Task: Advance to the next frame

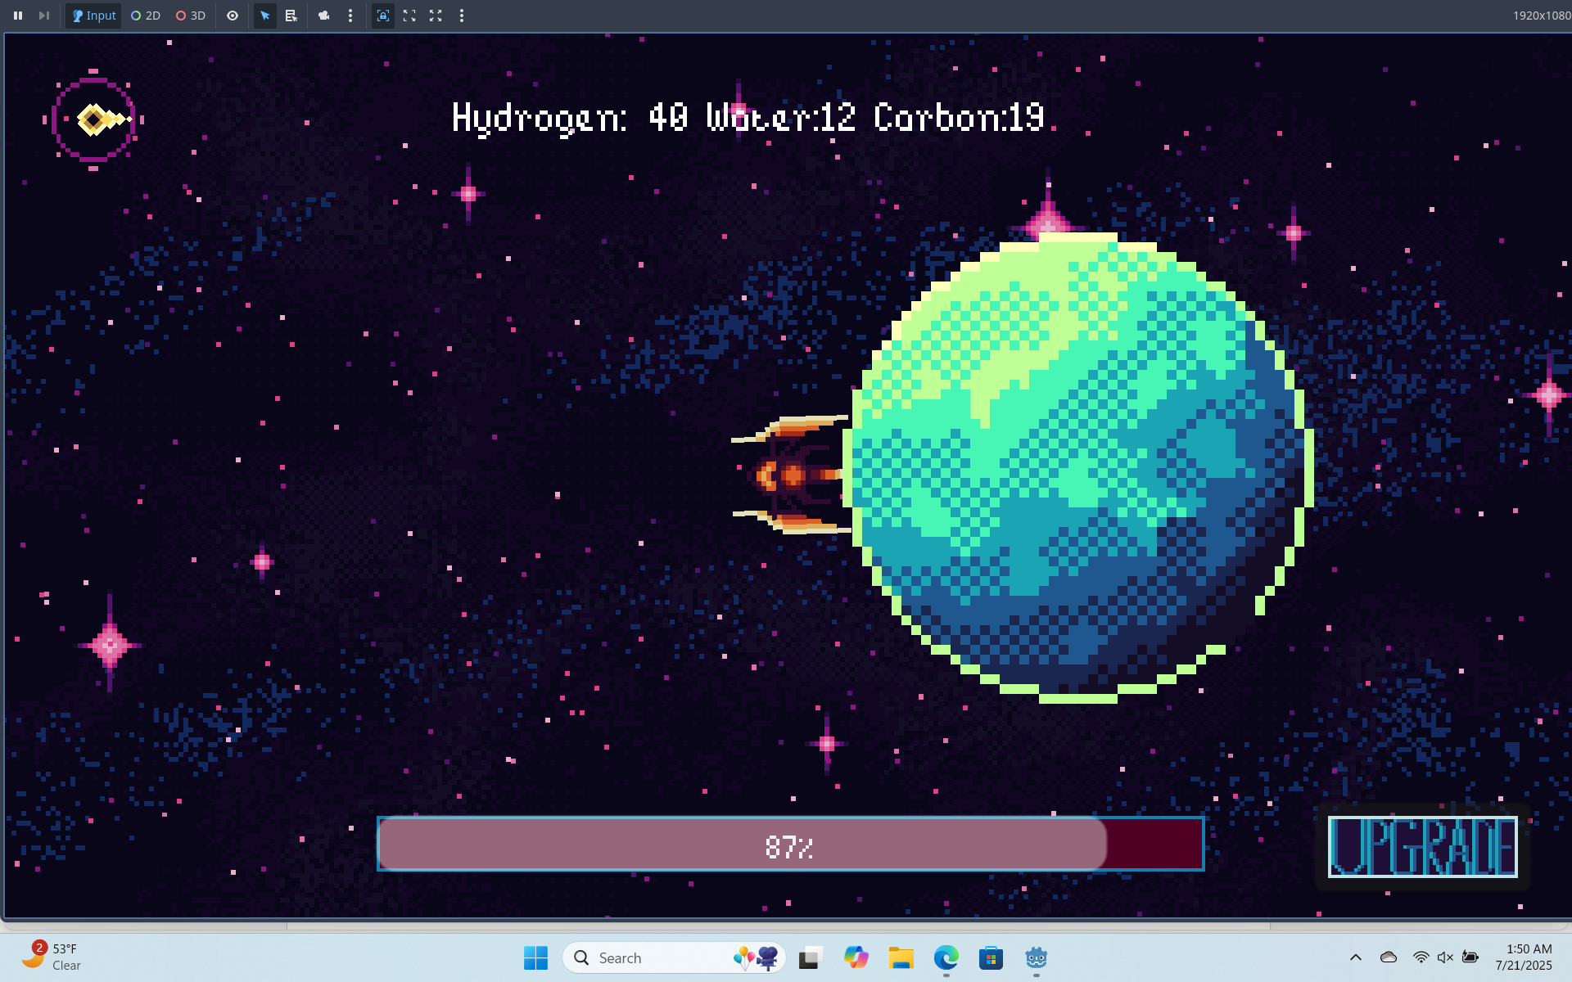Action: (x=44, y=16)
